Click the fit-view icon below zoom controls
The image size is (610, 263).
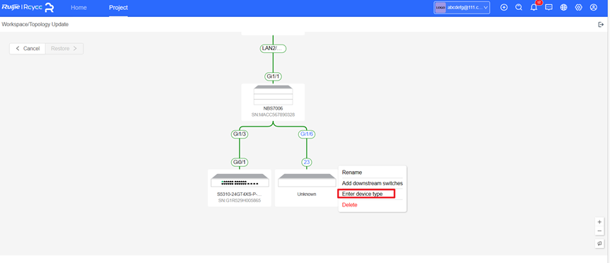[x=599, y=243]
